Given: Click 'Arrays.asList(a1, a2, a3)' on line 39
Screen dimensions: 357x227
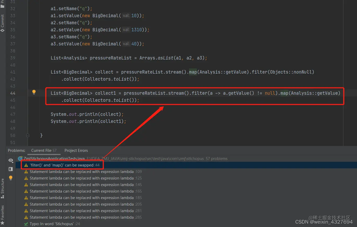Looking at the screenshot, I should pyautogui.click(x=172, y=58).
